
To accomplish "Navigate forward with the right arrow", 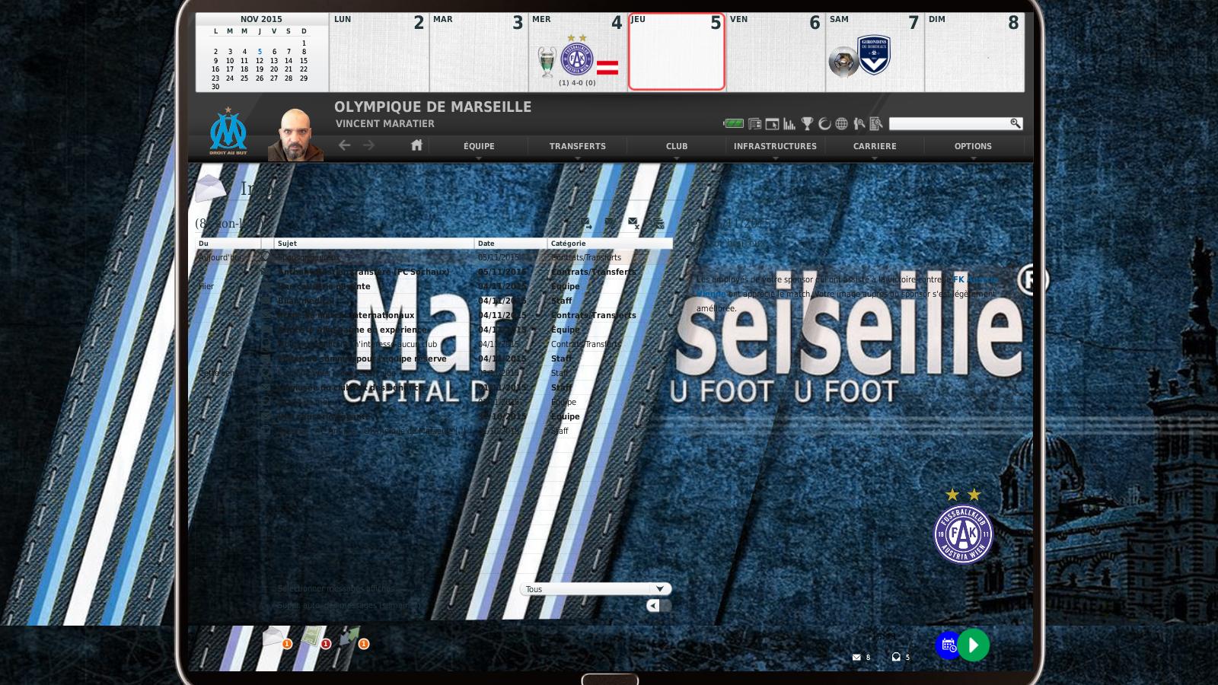I will point(369,145).
